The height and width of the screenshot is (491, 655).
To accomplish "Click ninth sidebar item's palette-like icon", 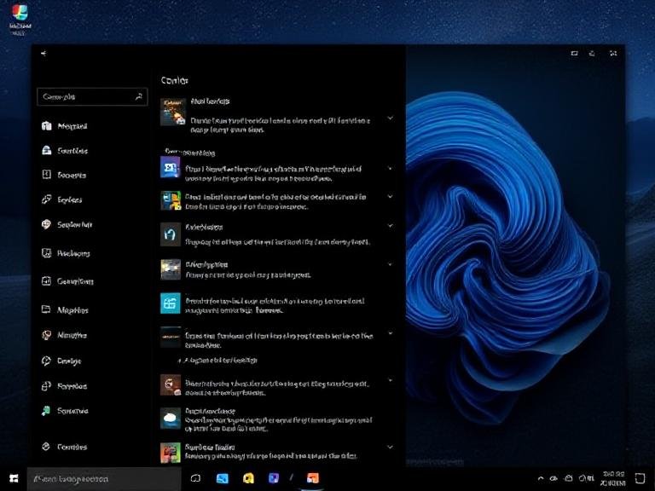I will point(46,335).
